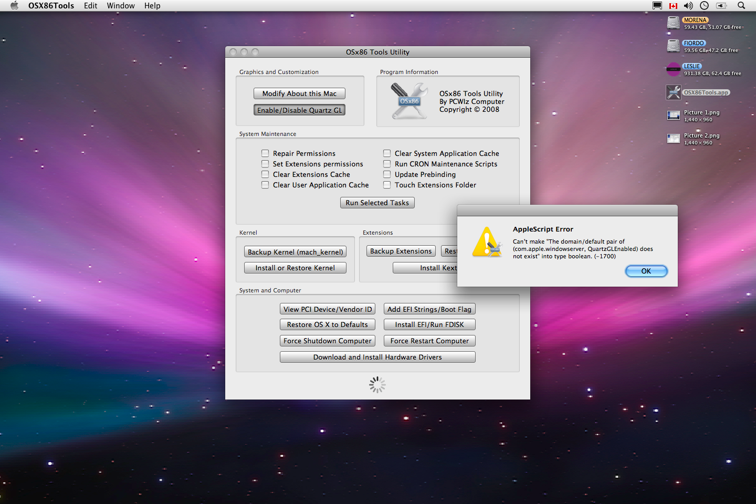
Task: Open Spotlight search magnifier
Action: point(741,6)
